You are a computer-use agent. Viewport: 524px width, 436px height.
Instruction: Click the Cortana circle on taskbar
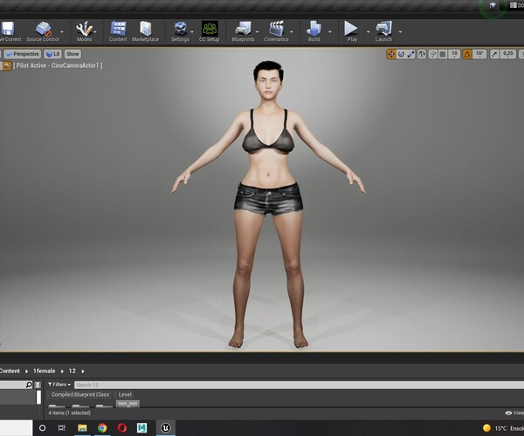click(x=43, y=428)
